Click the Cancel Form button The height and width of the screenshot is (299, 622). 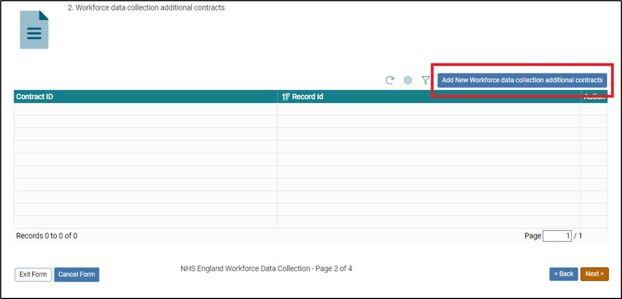click(x=77, y=274)
